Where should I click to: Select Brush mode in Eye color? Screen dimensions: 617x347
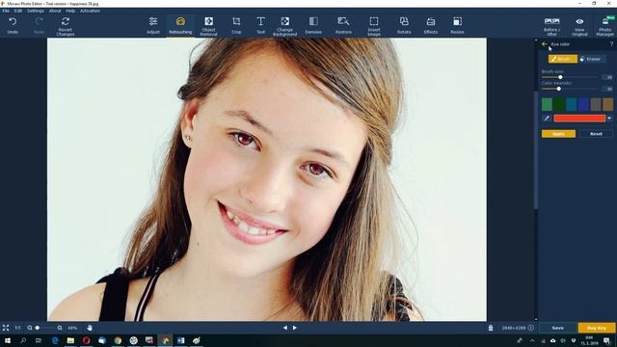(x=563, y=59)
